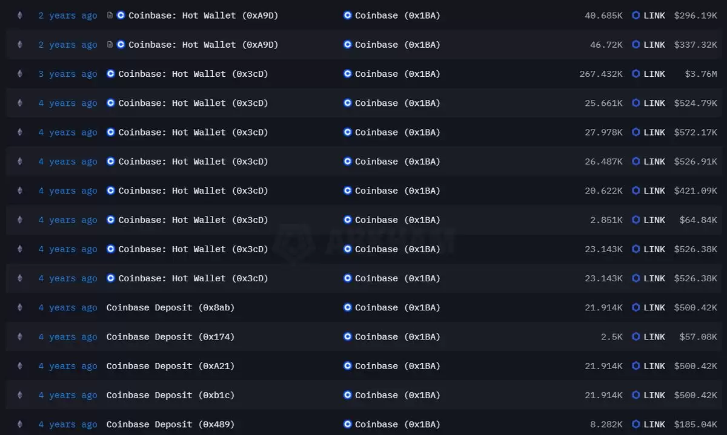Open the Coinbase (0x1BA) recipient on the last row
Image resolution: width=727 pixels, height=435 pixels.
click(x=397, y=424)
